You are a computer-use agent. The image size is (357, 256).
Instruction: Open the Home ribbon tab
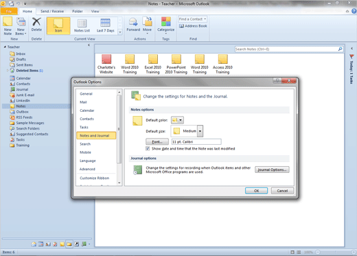(27, 11)
